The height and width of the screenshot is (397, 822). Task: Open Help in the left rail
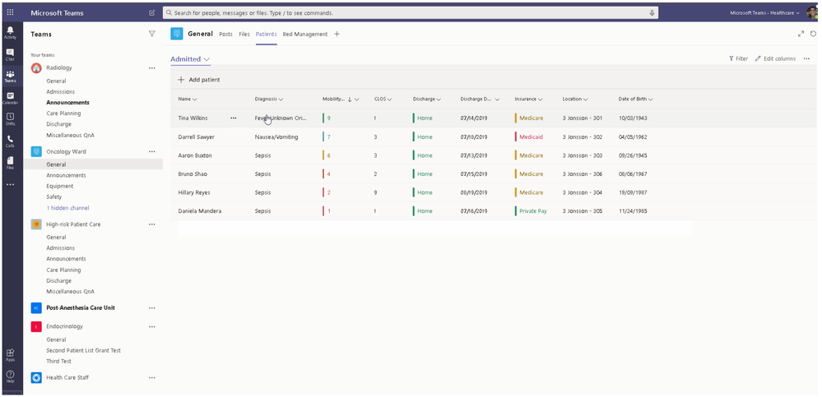(x=10, y=376)
